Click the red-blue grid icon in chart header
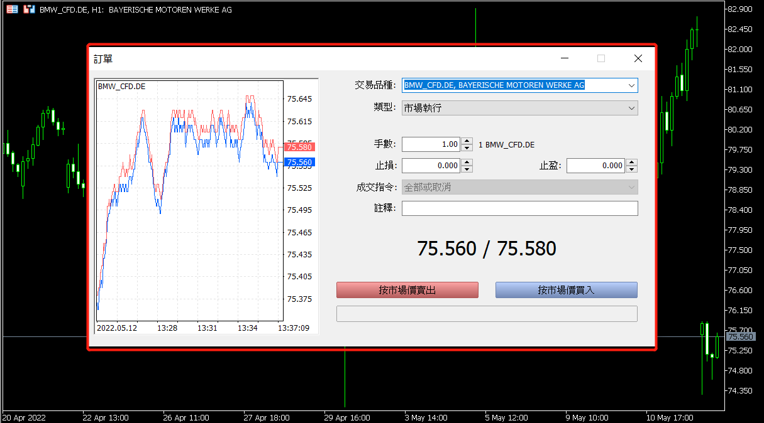 [x=12, y=9]
